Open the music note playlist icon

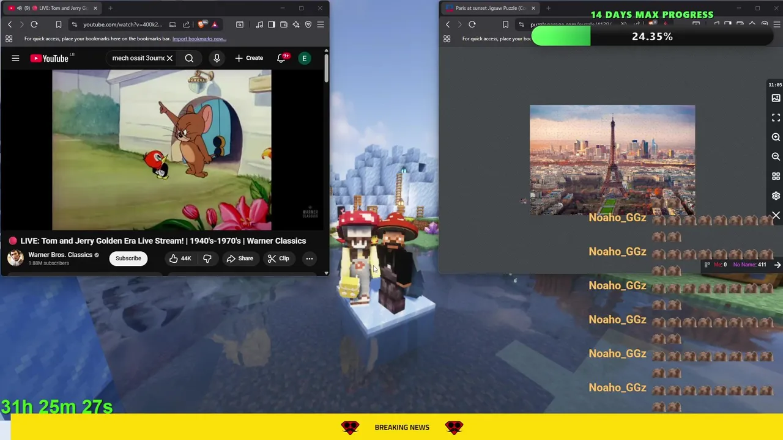[259, 24]
